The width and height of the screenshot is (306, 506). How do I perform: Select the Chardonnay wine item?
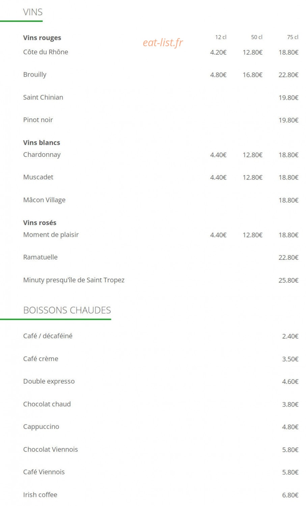[x=42, y=155]
